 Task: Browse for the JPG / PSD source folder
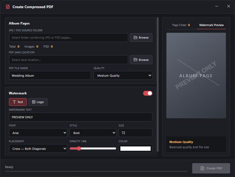141,38
